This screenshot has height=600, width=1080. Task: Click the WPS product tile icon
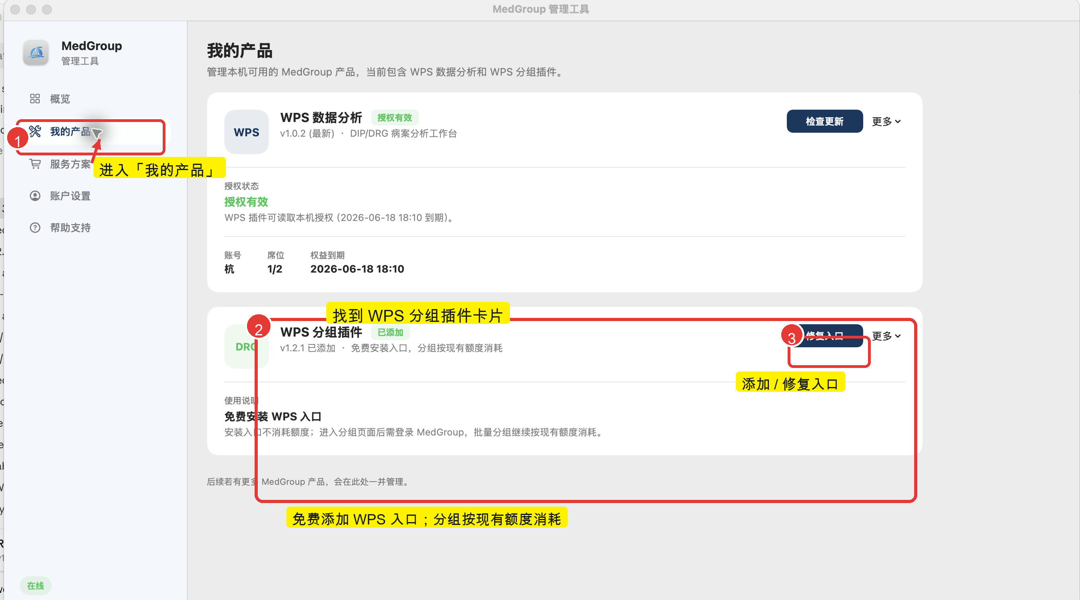click(247, 132)
